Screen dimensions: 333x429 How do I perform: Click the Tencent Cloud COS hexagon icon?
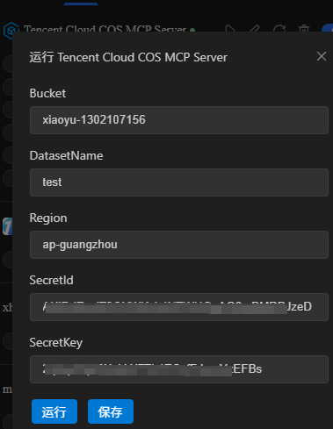(x=11, y=30)
